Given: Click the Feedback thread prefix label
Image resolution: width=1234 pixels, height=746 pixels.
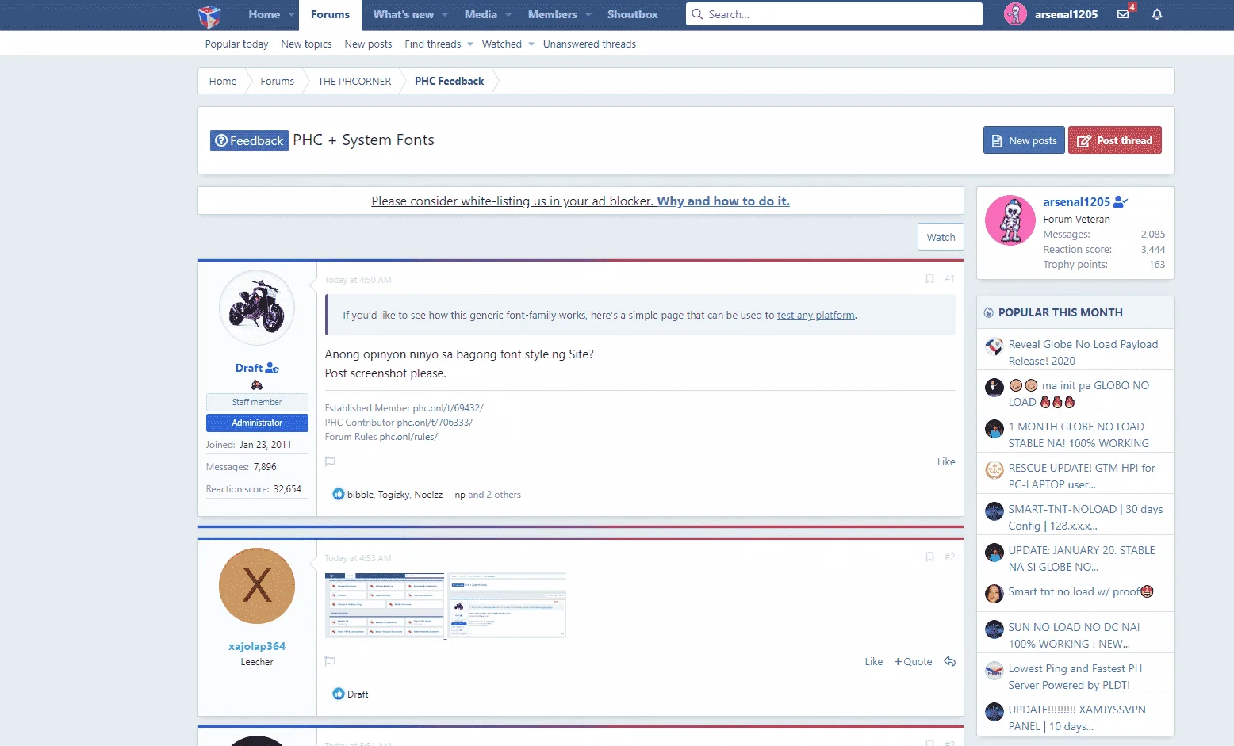Looking at the screenshot, I should [249, 140].
